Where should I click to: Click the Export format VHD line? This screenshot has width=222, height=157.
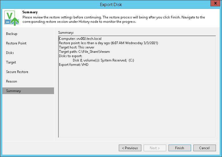click(74, 65)
